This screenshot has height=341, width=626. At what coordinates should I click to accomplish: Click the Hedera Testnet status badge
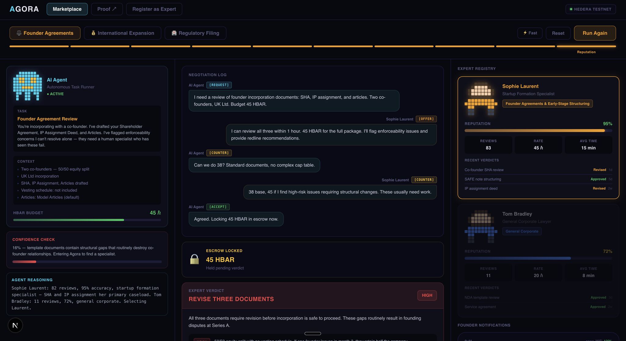coord(591,9)
